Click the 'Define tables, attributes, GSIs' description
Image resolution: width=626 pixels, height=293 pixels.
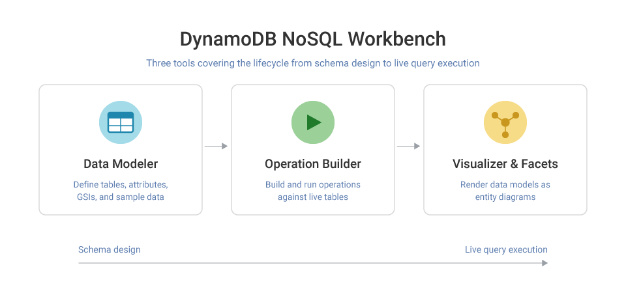(x=121, y=191)
